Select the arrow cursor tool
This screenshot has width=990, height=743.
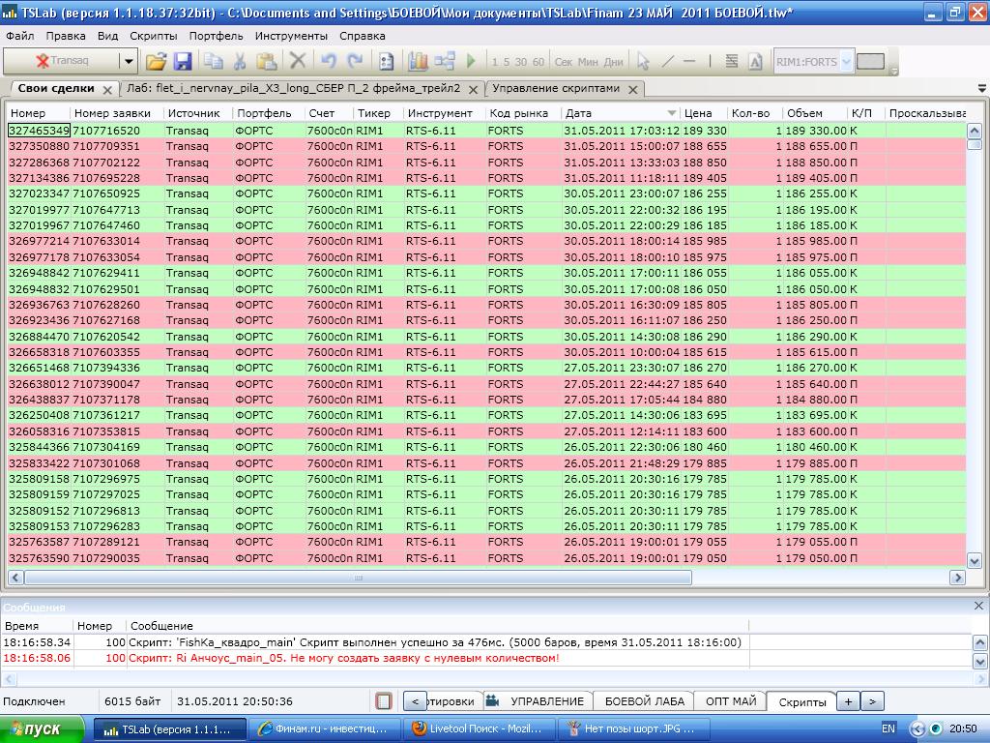[643, 61]
